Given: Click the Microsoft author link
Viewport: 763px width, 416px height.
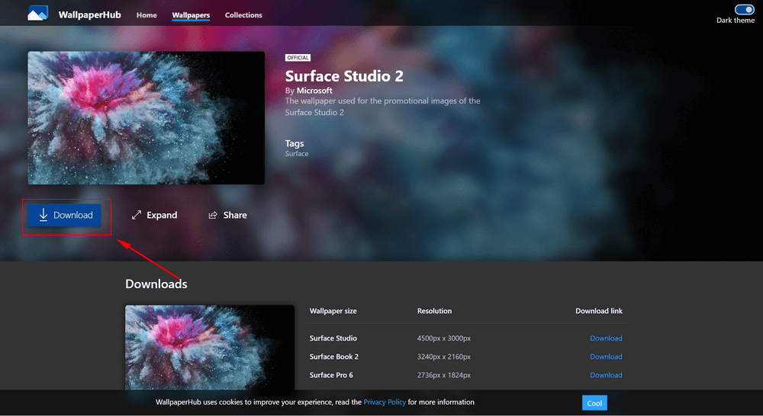Looking at the screenshot, I should click(x=314, y=91).
